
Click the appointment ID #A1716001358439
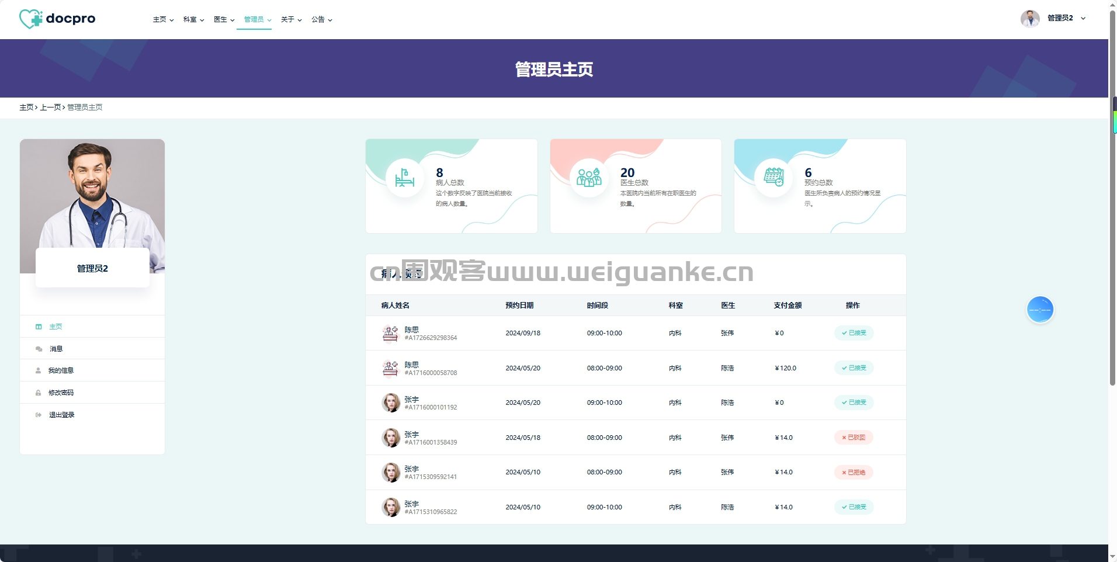click(431, 442)
